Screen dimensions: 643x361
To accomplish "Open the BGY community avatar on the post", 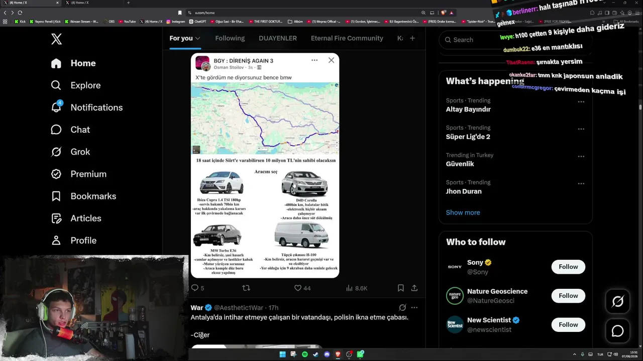I will pos(202,63).
